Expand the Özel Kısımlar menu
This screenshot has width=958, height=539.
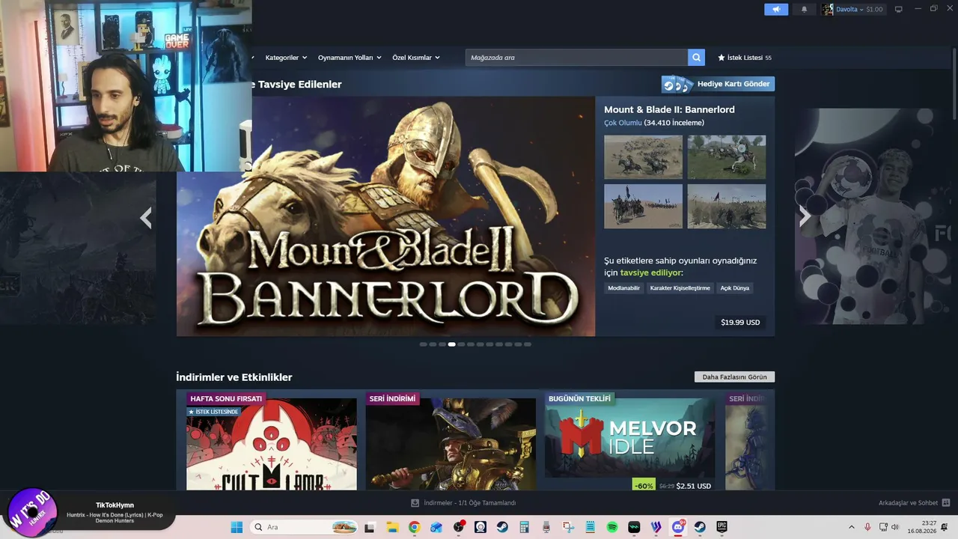pyautogui.click(x=416, y=58)
